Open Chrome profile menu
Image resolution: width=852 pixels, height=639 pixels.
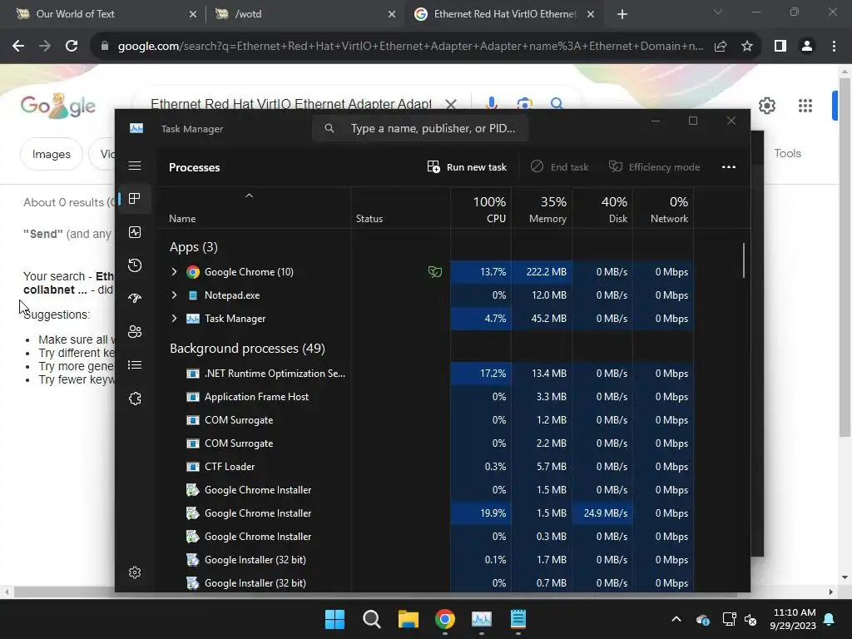[x=807, y=47]
